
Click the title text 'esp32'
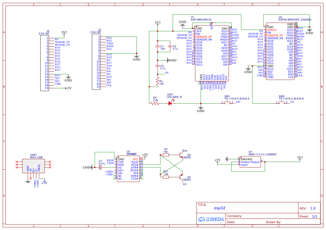click(219, 208)
